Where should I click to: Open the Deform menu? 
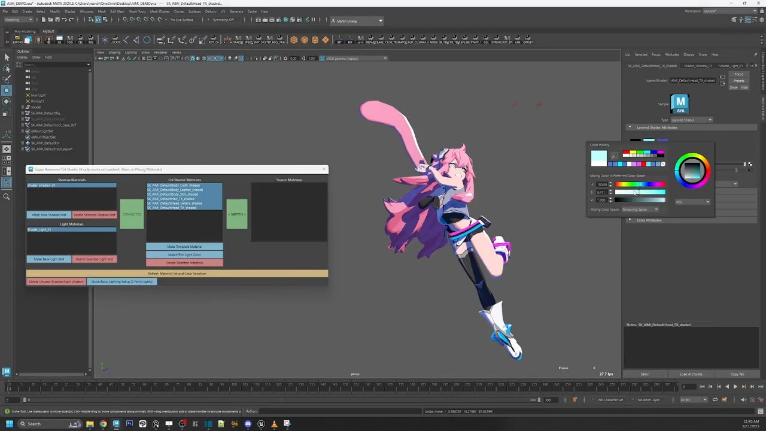point(211,11)
